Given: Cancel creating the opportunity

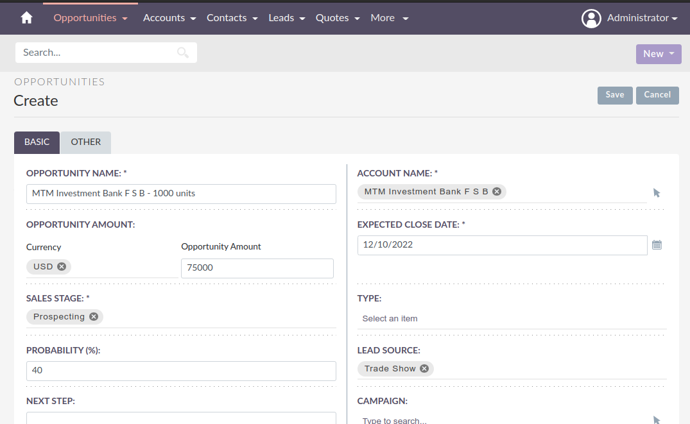Looking at the screenshot, I should point(657,94).
